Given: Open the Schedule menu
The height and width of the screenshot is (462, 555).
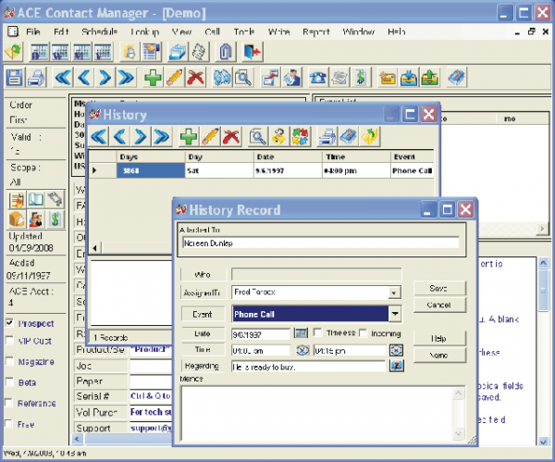Looking at the screenshot, I should (99, 31).
